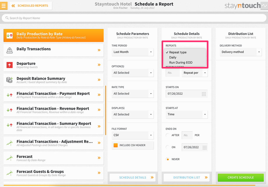Click the Summary Report arrows icon
This screenshot has height=187, width=268.
click(x=10, y=125)
